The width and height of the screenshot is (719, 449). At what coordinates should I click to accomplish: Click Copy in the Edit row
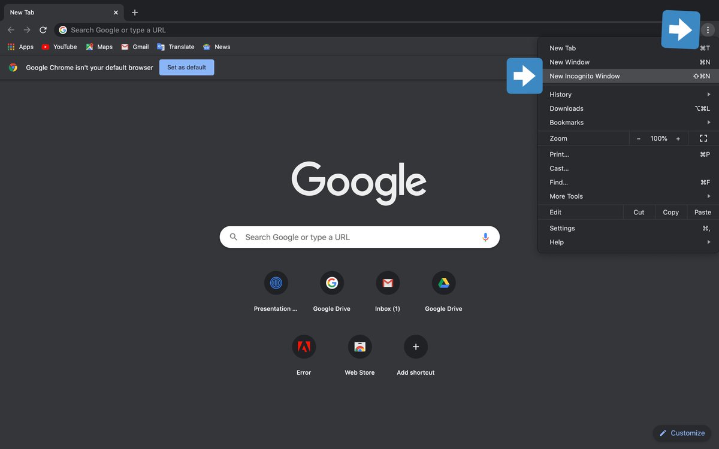670,213
